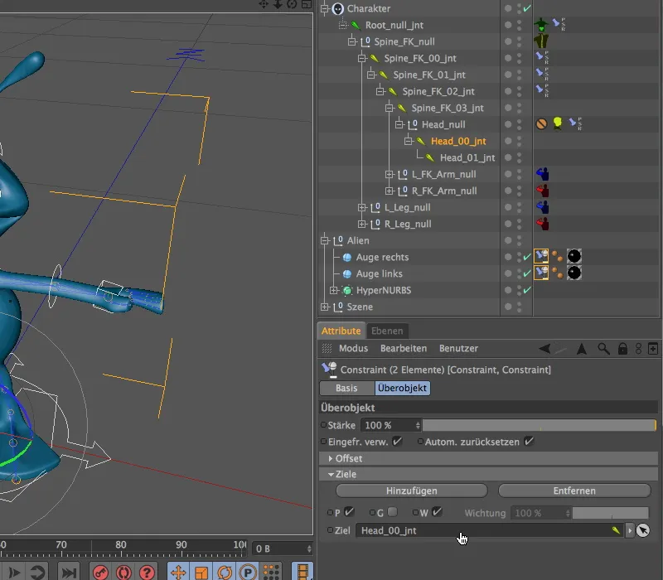Toggle the P checkbox under Ziele
This screenshot has height=580, width=663.
click(x=349, y=512)
